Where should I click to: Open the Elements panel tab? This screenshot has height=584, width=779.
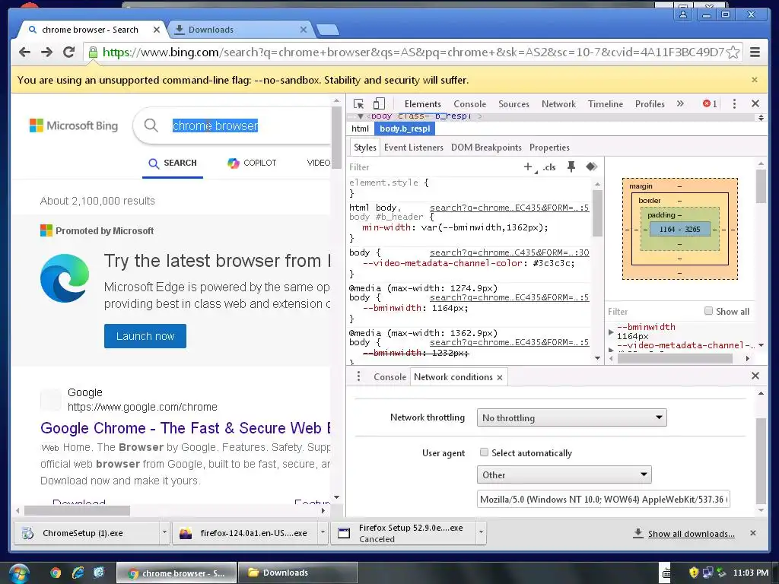[423, 103]
